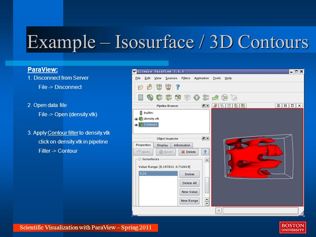Toggle visibility eye of Contour1
This screenshot has width=316, height=237.
[136, 125]
